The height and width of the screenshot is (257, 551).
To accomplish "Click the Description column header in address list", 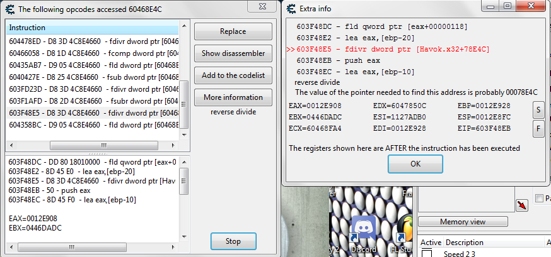I will tap(464, 243).
